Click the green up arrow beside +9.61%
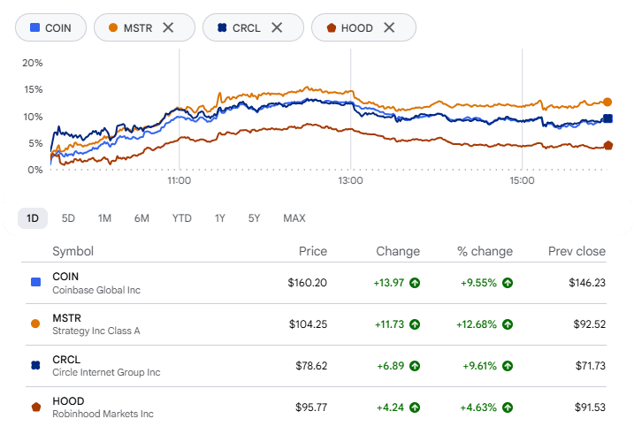The width and height of the screenshot is (634, 434). pos(508,366)
